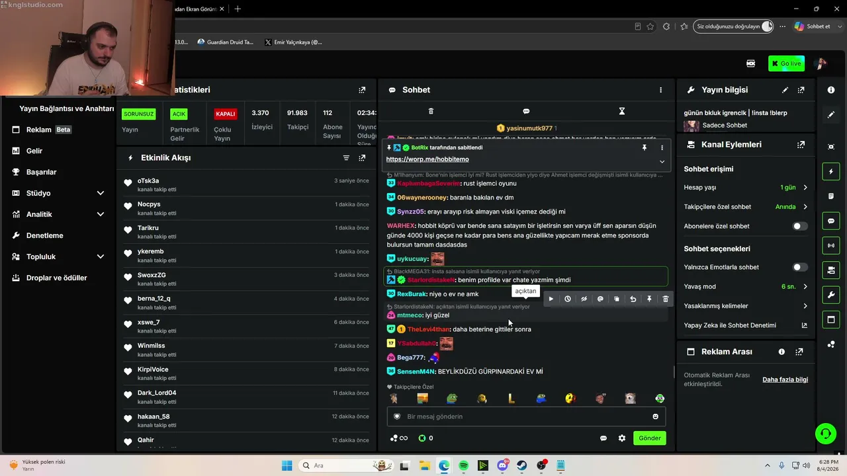Click the wrench icon in the right rail

(x=831, y=294)
